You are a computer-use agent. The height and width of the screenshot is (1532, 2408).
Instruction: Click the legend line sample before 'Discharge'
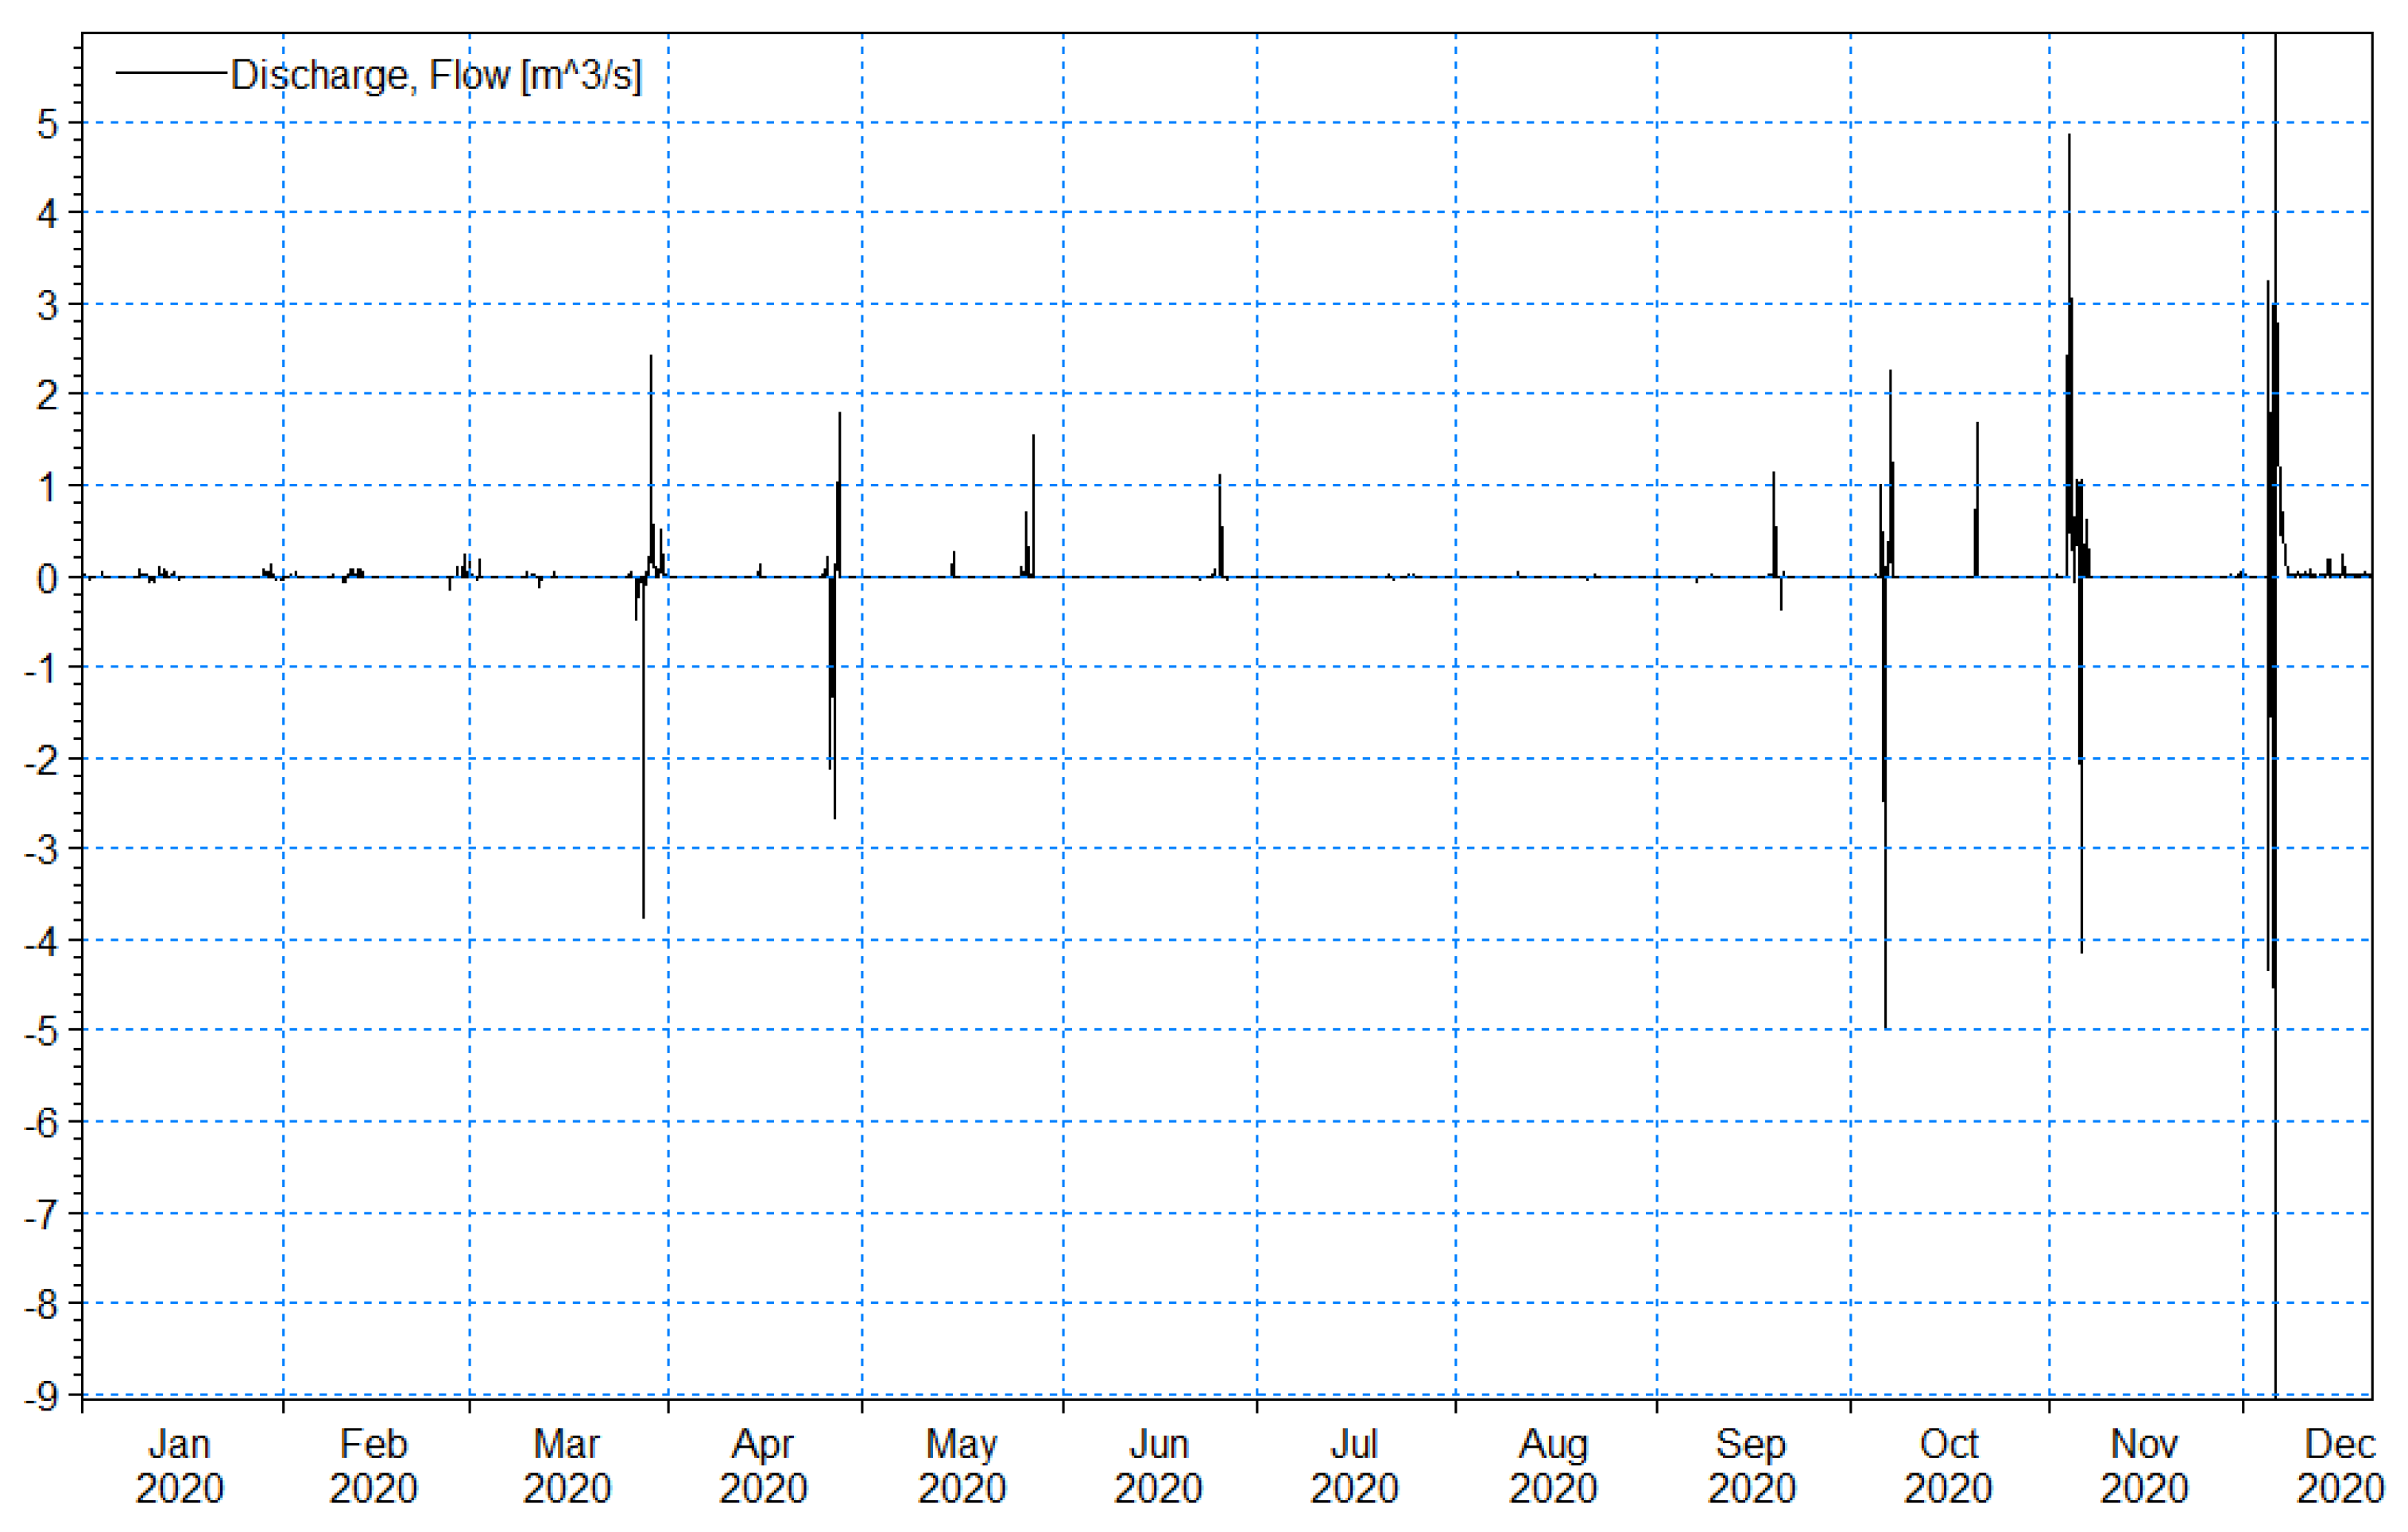[x=172, y=73]
